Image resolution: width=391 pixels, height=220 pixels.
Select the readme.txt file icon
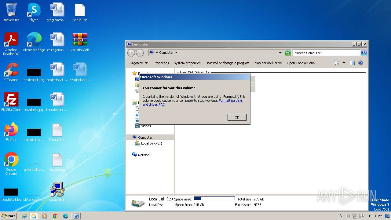[57, 162]
